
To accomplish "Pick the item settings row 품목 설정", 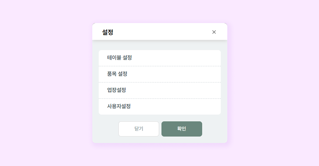I will point(159,74).
